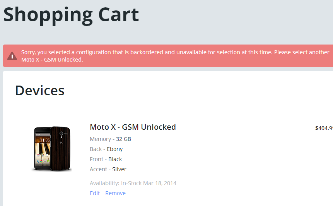The height and width of the screenshot is (206, 333).
Task: Click the Shopping Cart page heading
Action: point(71,15)
